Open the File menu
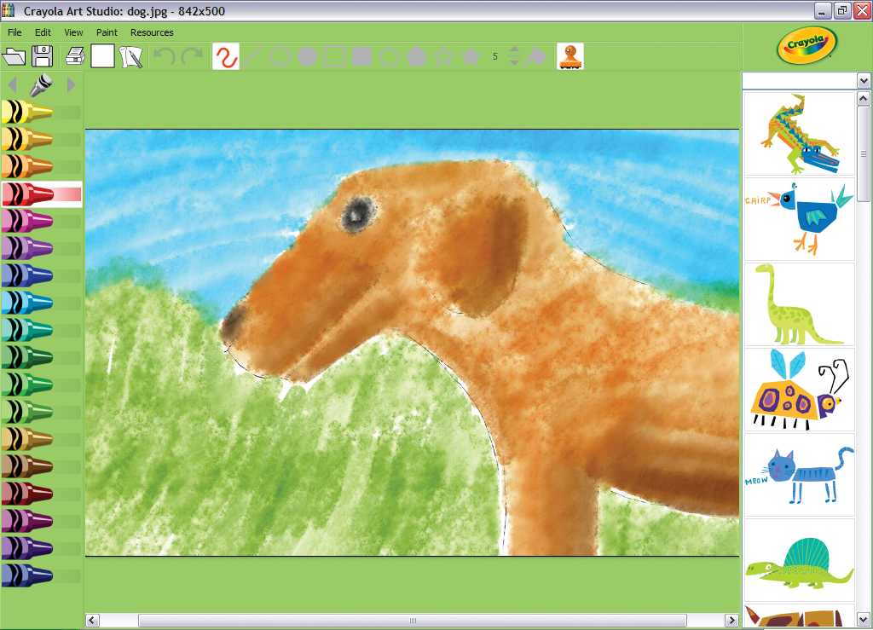Image resolution: width=873 pixels, height=630 pixels. tap(14, 32)
